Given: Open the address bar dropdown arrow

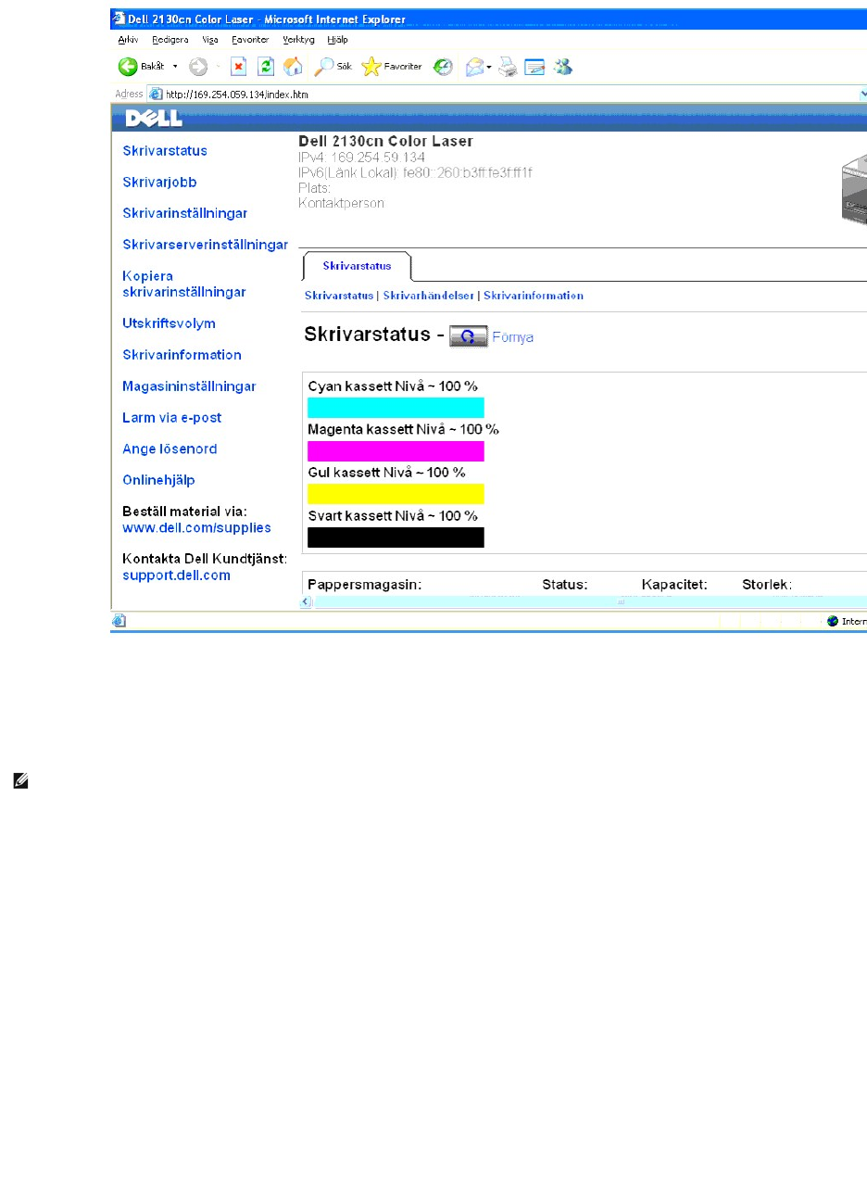Looking at the screenshot, I should (x=862, y=95).
